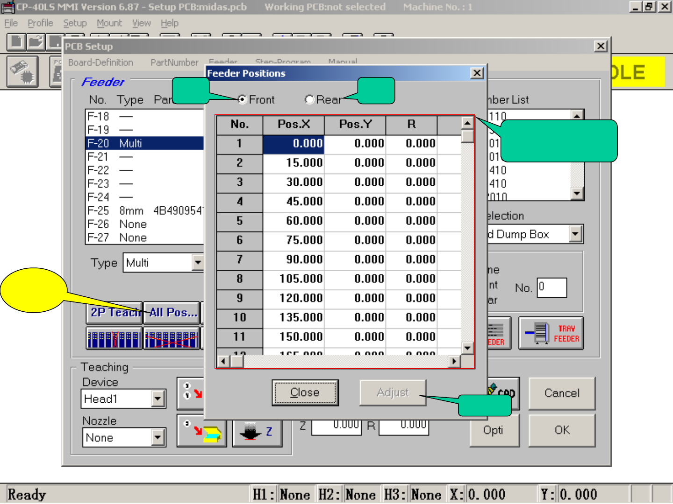The height and width of the screenshot is (504, 673).
Task: Select the Front radio button
Action: coord(242,99)
